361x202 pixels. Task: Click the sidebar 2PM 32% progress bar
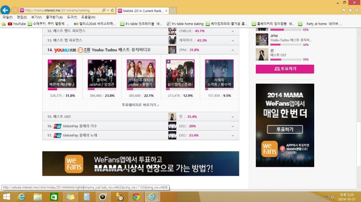click(x=286, y=45)
